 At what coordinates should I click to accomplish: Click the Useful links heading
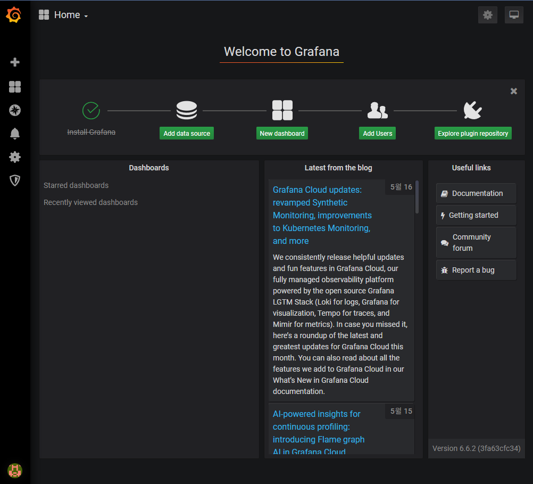471,168
